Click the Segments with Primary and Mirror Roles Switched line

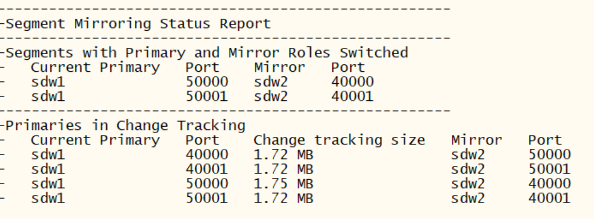pos(207,52)
